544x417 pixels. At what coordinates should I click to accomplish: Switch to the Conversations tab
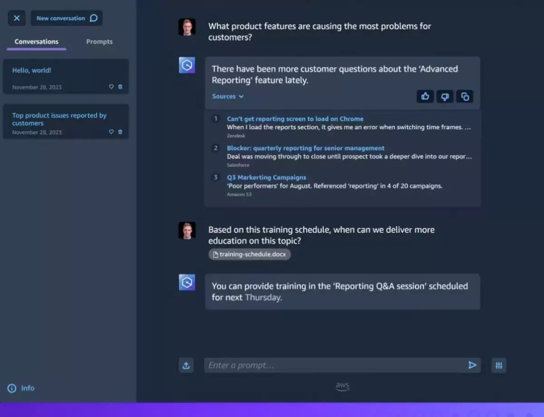[x=36, y=41]
